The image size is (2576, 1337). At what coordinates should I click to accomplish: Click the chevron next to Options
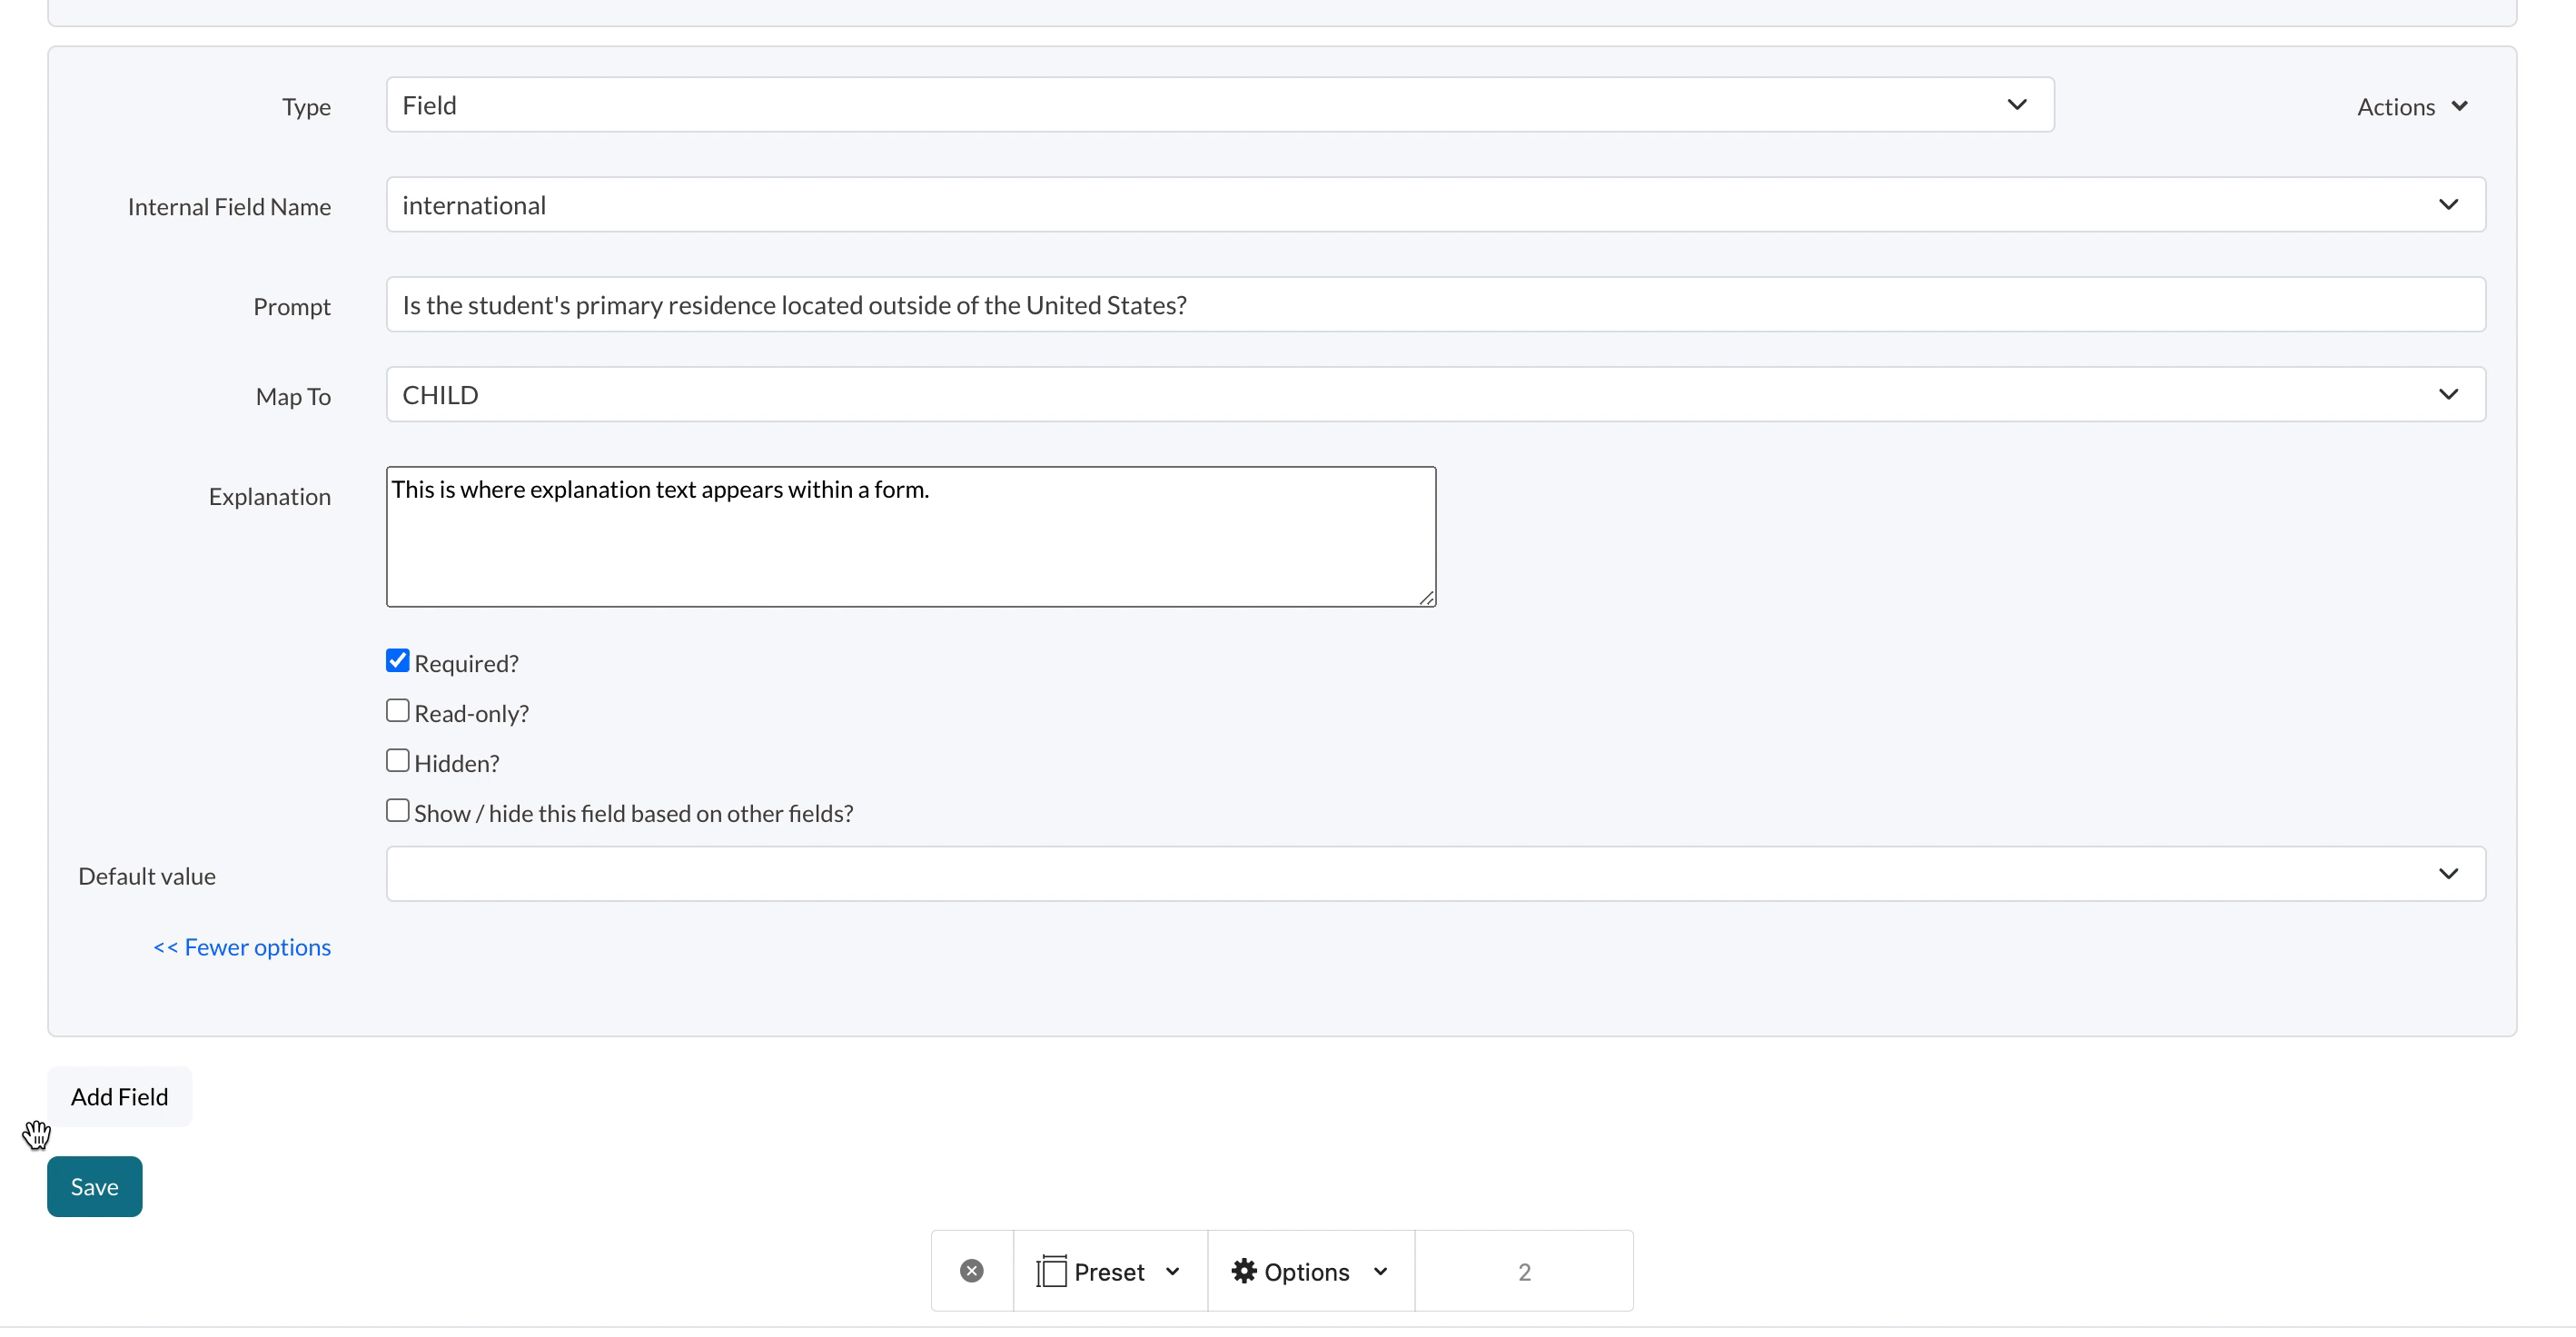click(1380, 1271)
